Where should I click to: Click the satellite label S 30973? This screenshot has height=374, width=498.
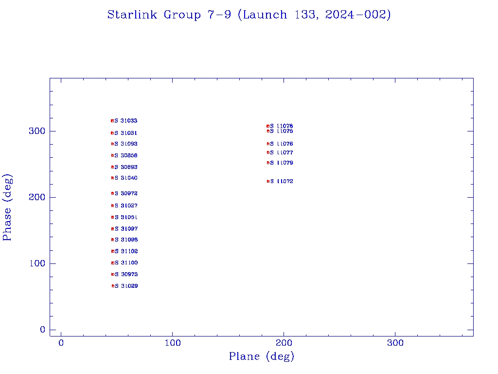click(126, 274)
